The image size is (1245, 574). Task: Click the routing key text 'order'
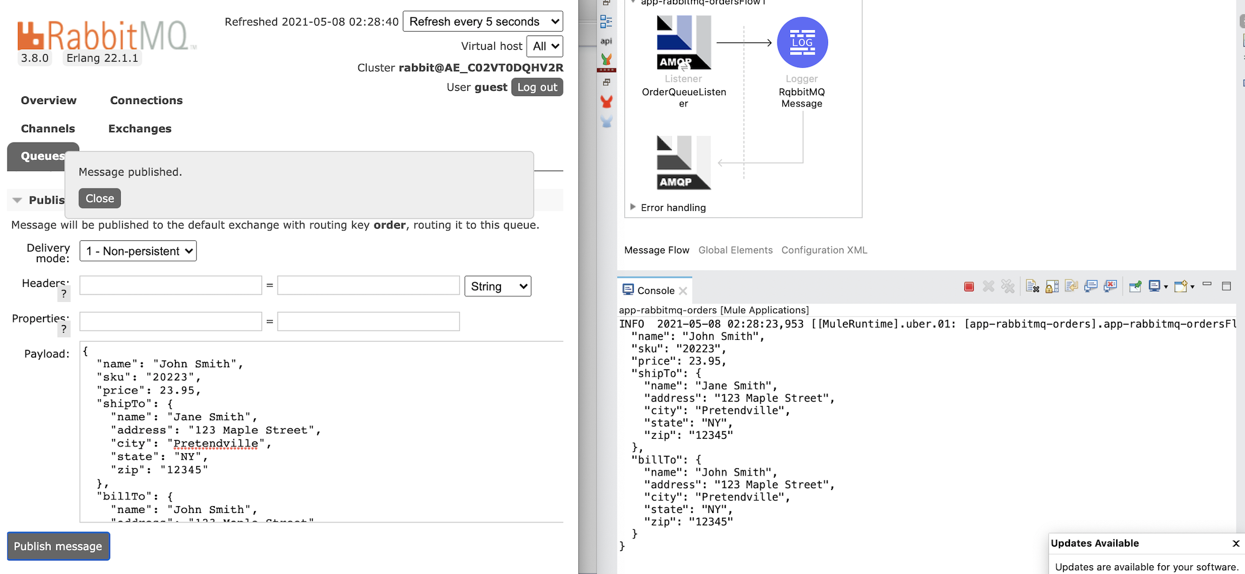click(390, 225)
